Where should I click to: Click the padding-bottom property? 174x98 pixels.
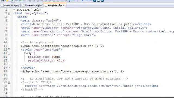pyautogui.click(x=41, y=60)
